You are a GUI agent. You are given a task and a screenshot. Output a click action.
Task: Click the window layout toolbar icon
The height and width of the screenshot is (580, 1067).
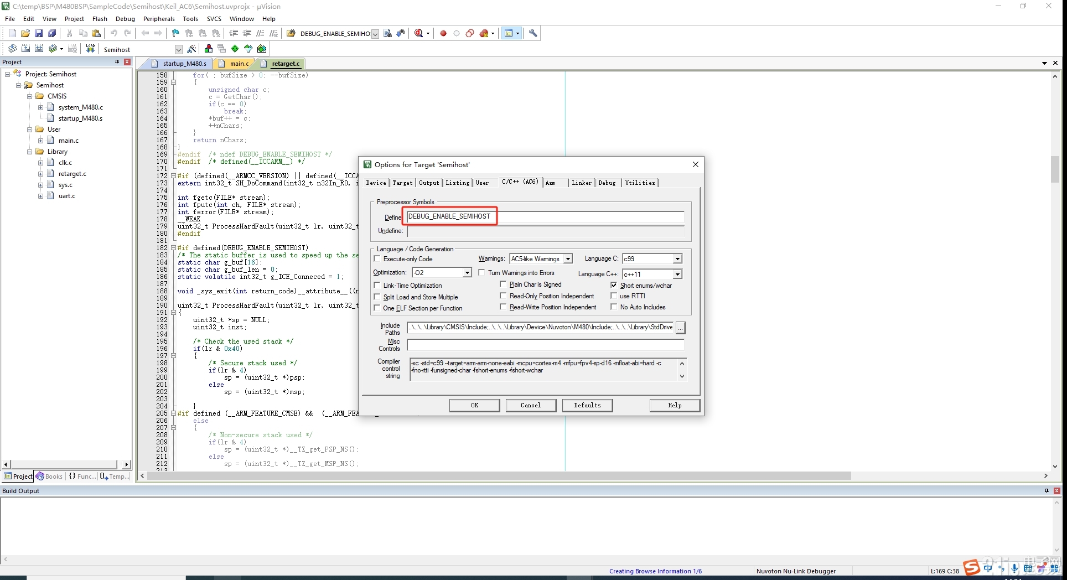[509, 33]
